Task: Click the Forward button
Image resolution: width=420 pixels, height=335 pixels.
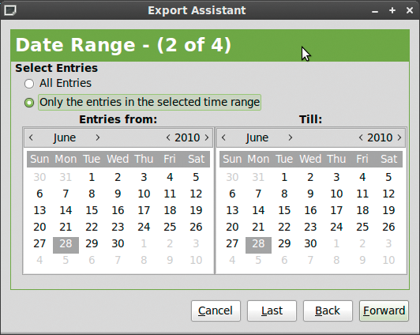Action: [x=384, y=311]
